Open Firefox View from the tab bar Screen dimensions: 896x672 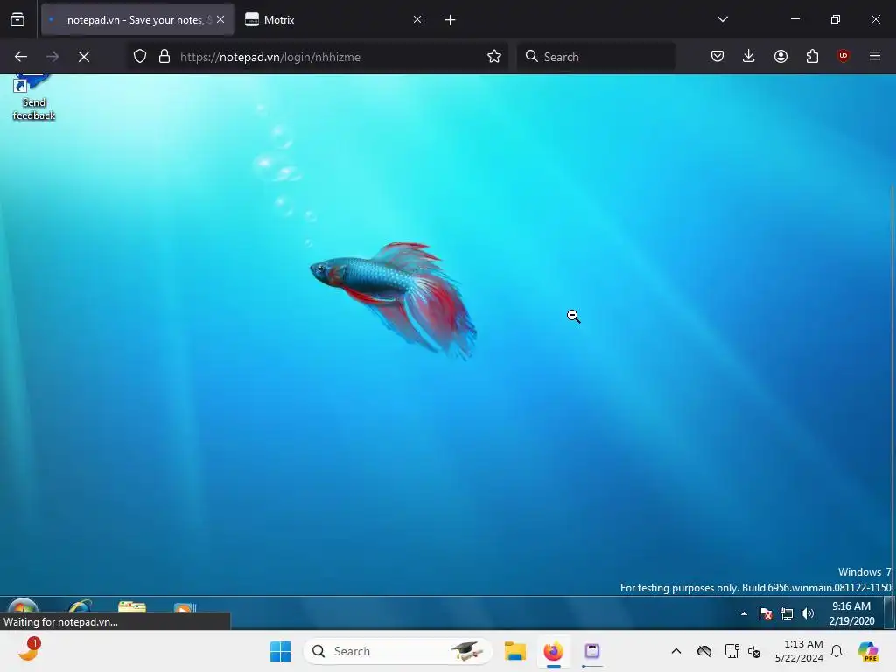pyautogui.click(x=17, y=19)
